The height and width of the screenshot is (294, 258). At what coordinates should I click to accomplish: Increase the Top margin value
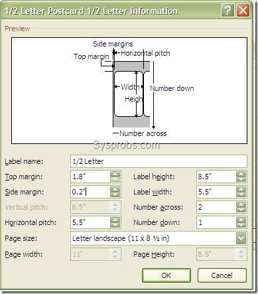click(x=115, y=174)
